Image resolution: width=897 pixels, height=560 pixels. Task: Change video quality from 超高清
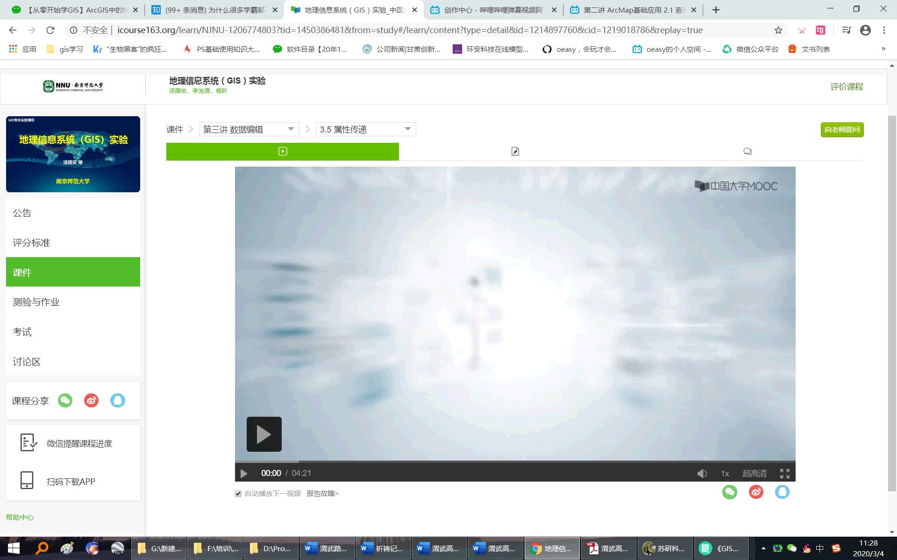click(755, 474)
